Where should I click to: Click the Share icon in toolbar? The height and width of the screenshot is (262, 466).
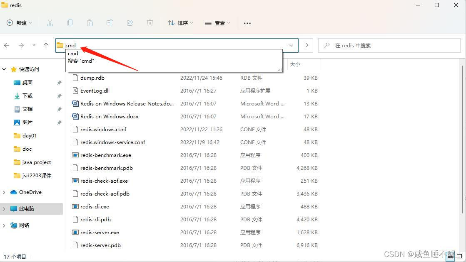[x=130, y=23]
